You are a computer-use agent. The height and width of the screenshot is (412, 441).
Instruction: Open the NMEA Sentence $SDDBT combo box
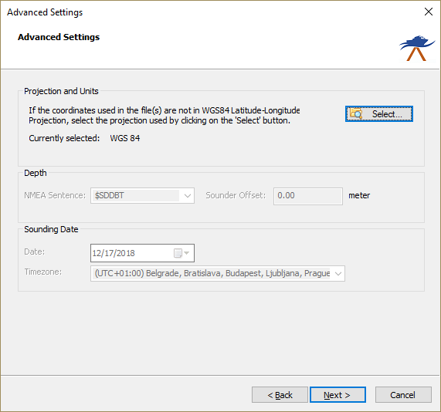tap(142, 196)
